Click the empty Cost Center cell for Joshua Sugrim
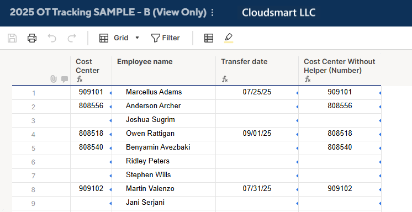This screenshot has width=412, height=212. pos(91,120)
